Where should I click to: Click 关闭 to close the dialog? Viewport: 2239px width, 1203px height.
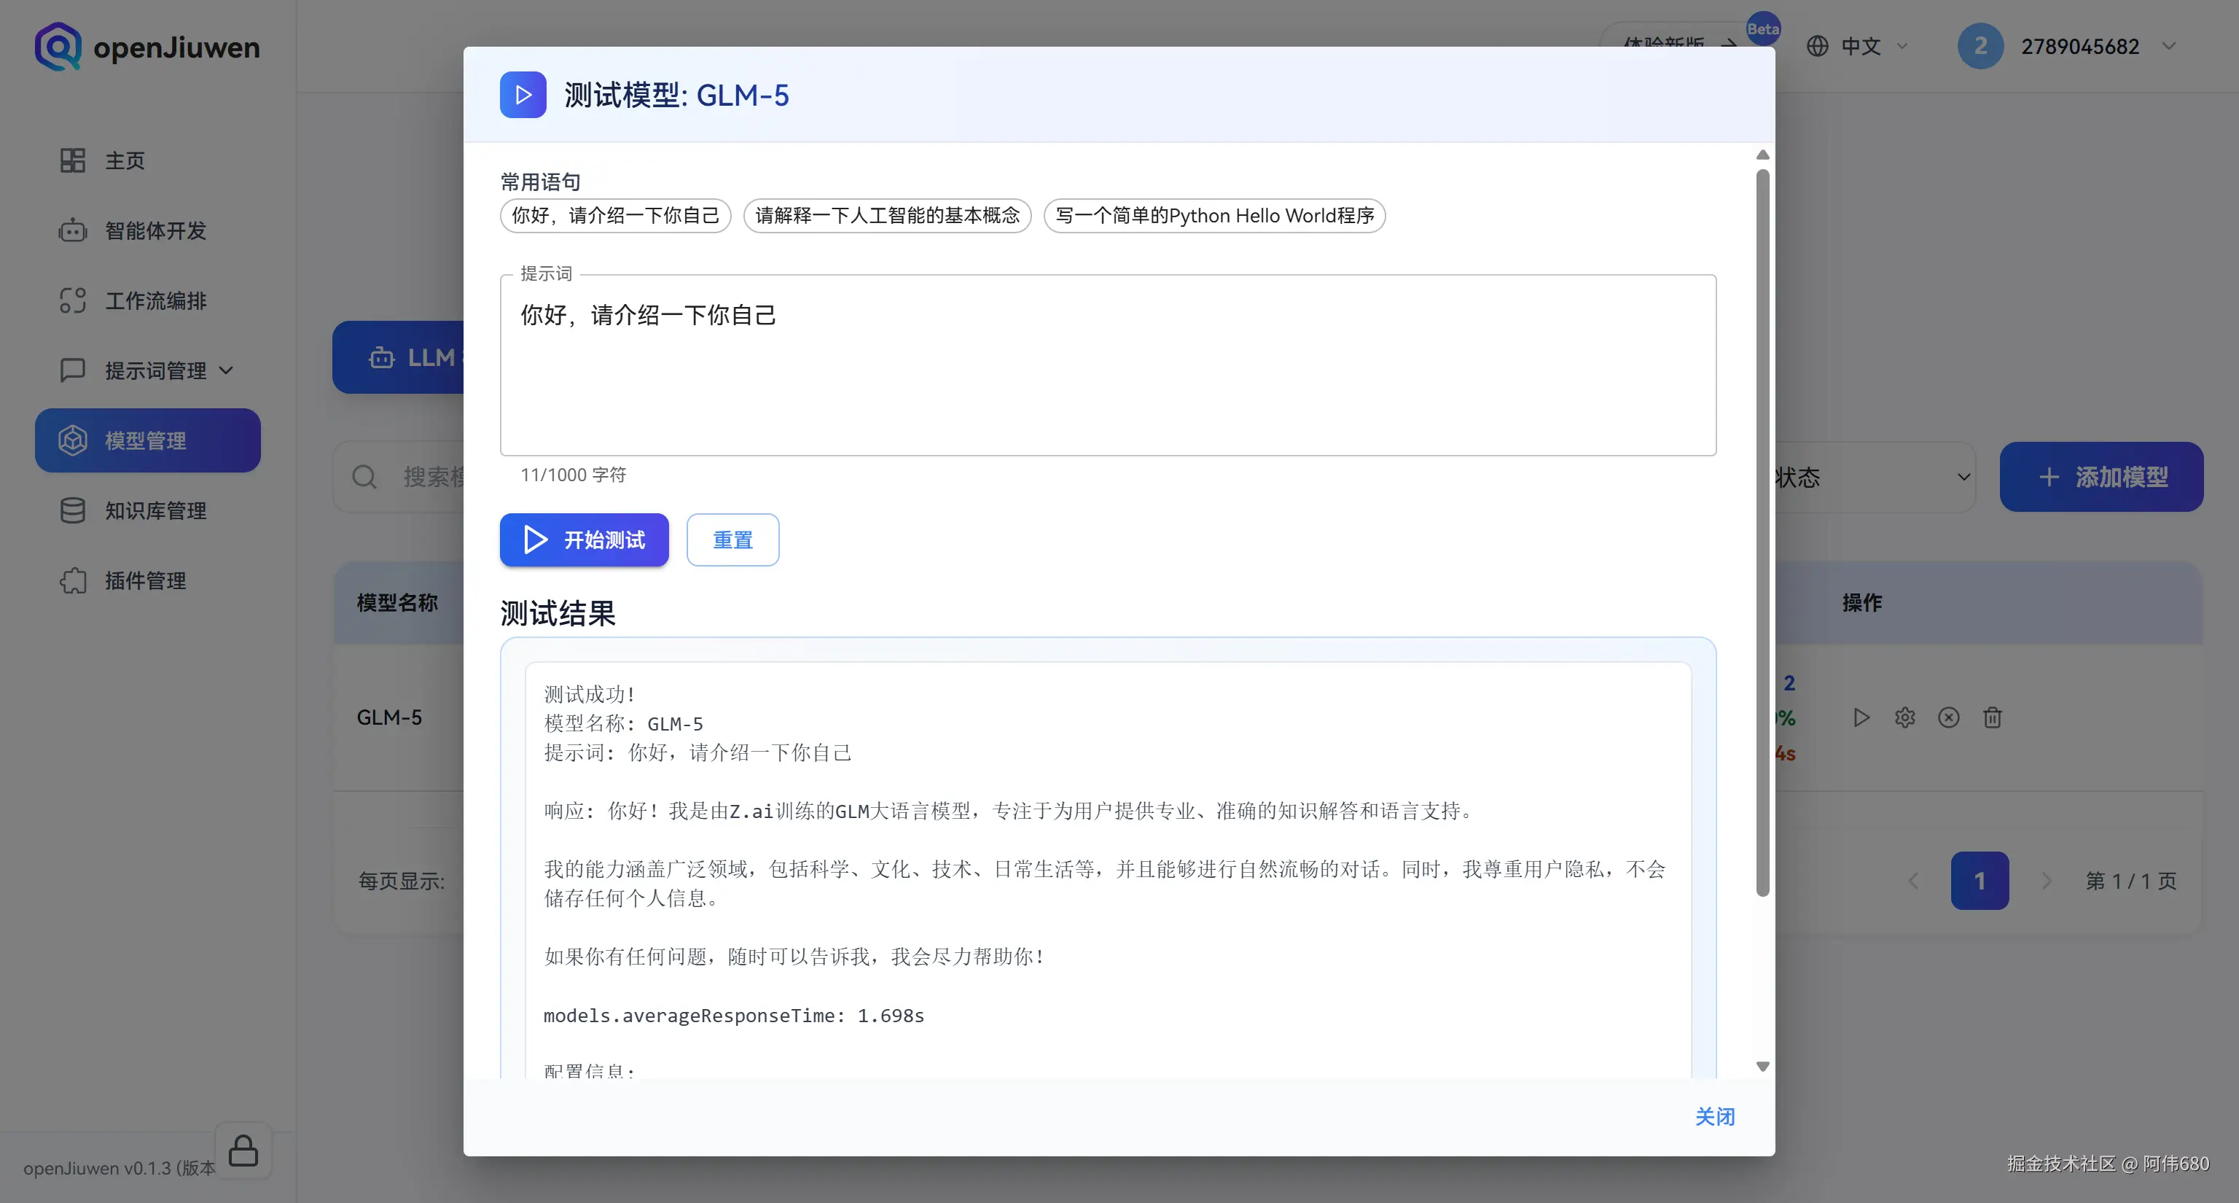[1714, 1117]
